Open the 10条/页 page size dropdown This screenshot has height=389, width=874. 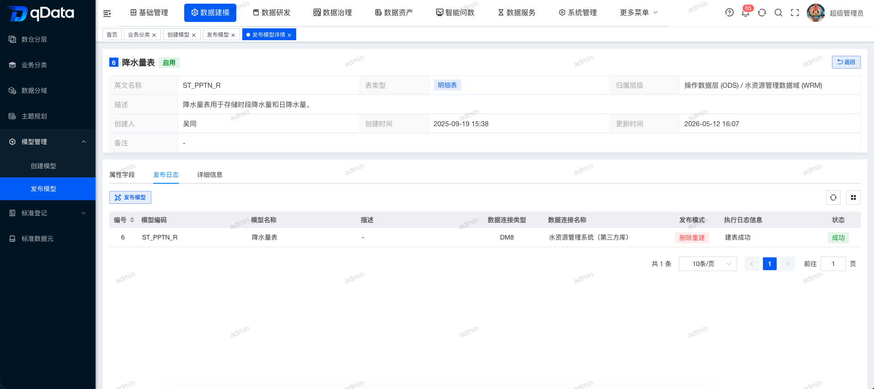pyautogui.click(x=708, y=264)
